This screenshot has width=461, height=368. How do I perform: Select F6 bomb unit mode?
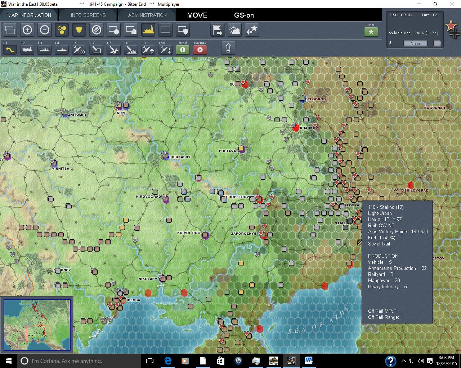(97, 50)
